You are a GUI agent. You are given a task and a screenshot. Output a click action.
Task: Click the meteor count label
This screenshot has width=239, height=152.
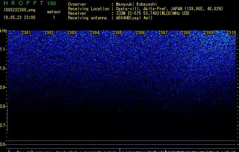coord(54,12)
